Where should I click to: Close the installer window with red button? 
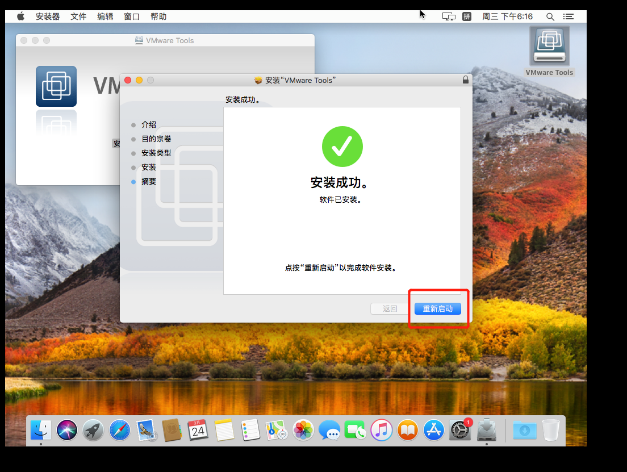[x=128, y=80]
